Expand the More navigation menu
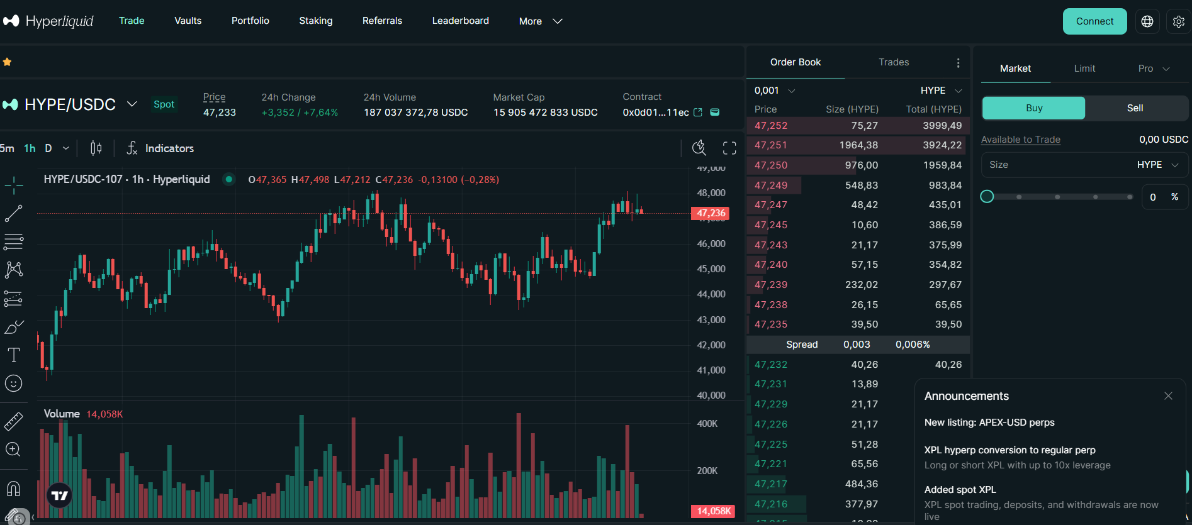This screenshot has height=525, width=1192. pyautogui.click(x=540, y=21)
